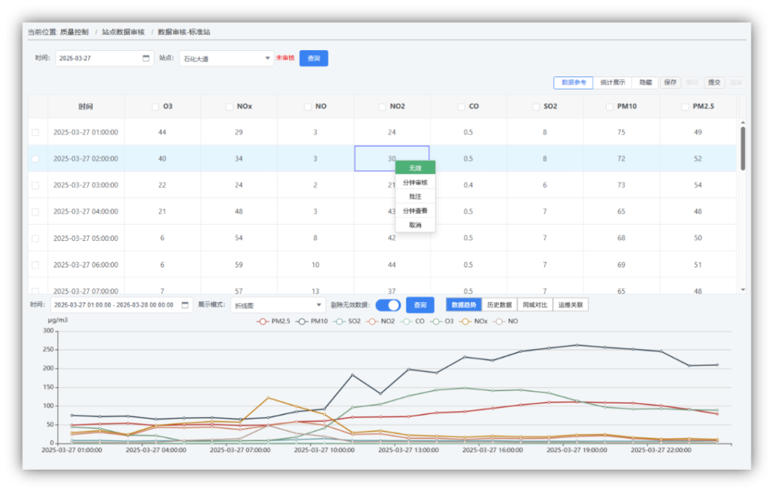This screenshot has width=773, height=492.
Task: Switch to the 数据趋势 tab
Action: [x=463, y=305]
